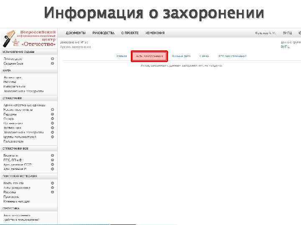Viewport: 301px width, 225px height.
Task: Open Населенные пункты reference
Action: coord(18,110)
